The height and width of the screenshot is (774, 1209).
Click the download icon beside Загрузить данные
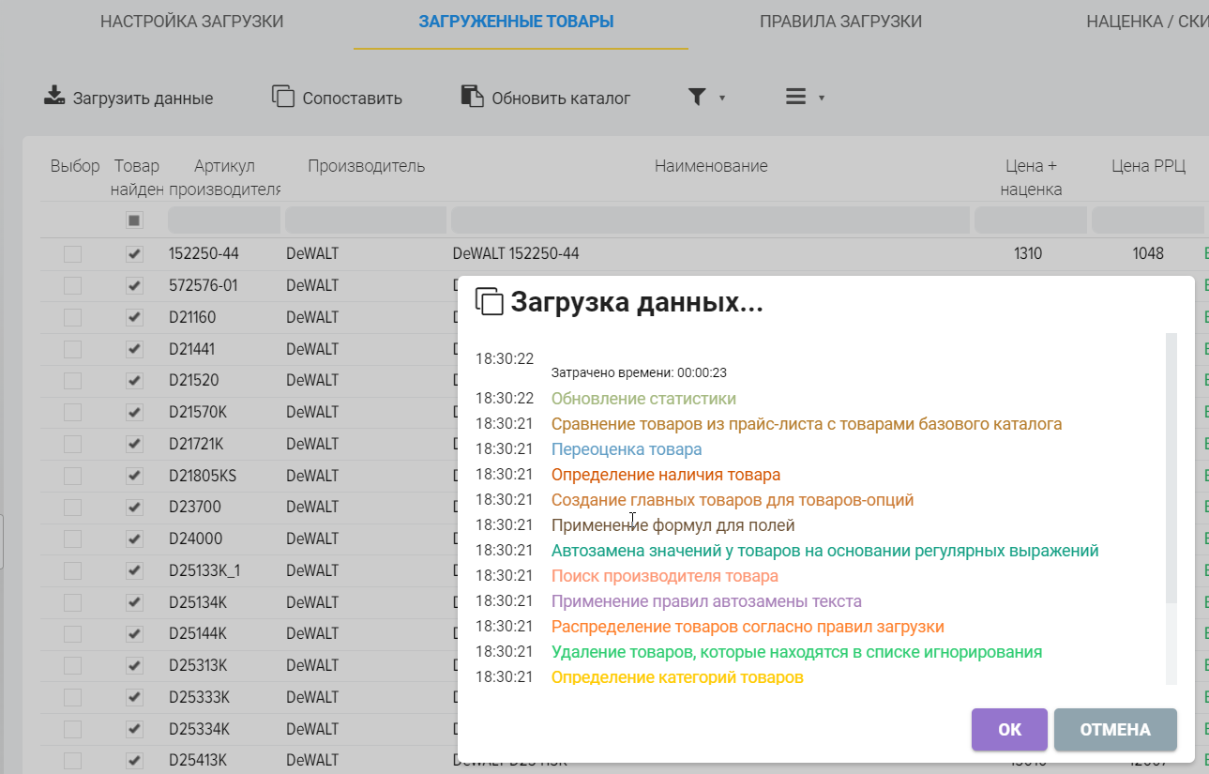click(x=54, y=96)
